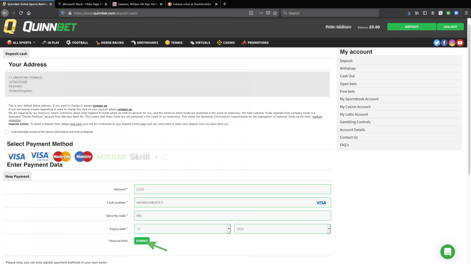Click the Log Out button
Viewport: 471px width, 264px height.
point(450,27)
